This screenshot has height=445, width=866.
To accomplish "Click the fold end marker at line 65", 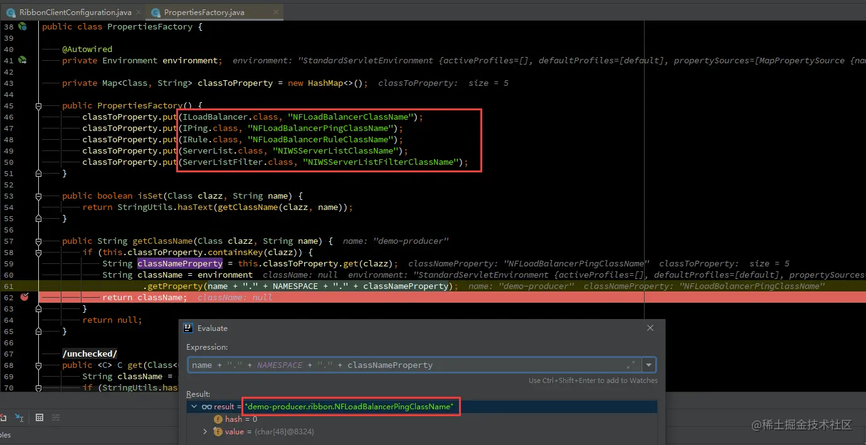I will pos(38,332).
